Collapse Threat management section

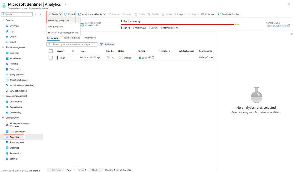coord(3,47)
